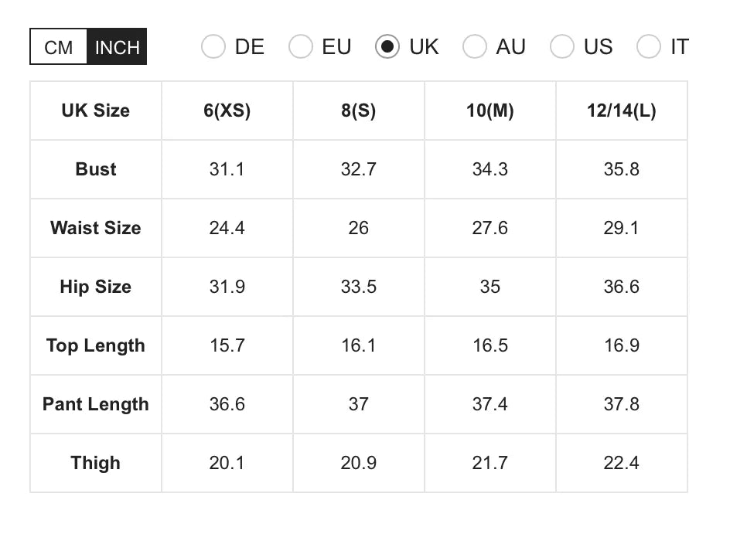Image resolution: width=747 pixels, height=534 pixels.
Task: Click the Thigh measurement row label
Action: click(x=95, y=463)
